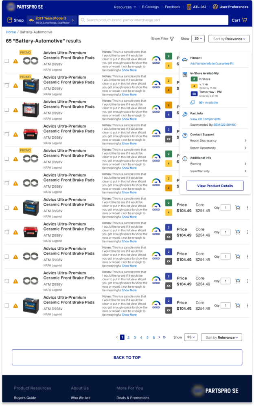Add seventh result row to cart
Viewport: 254px width, 406px height.
coord(238,207)
